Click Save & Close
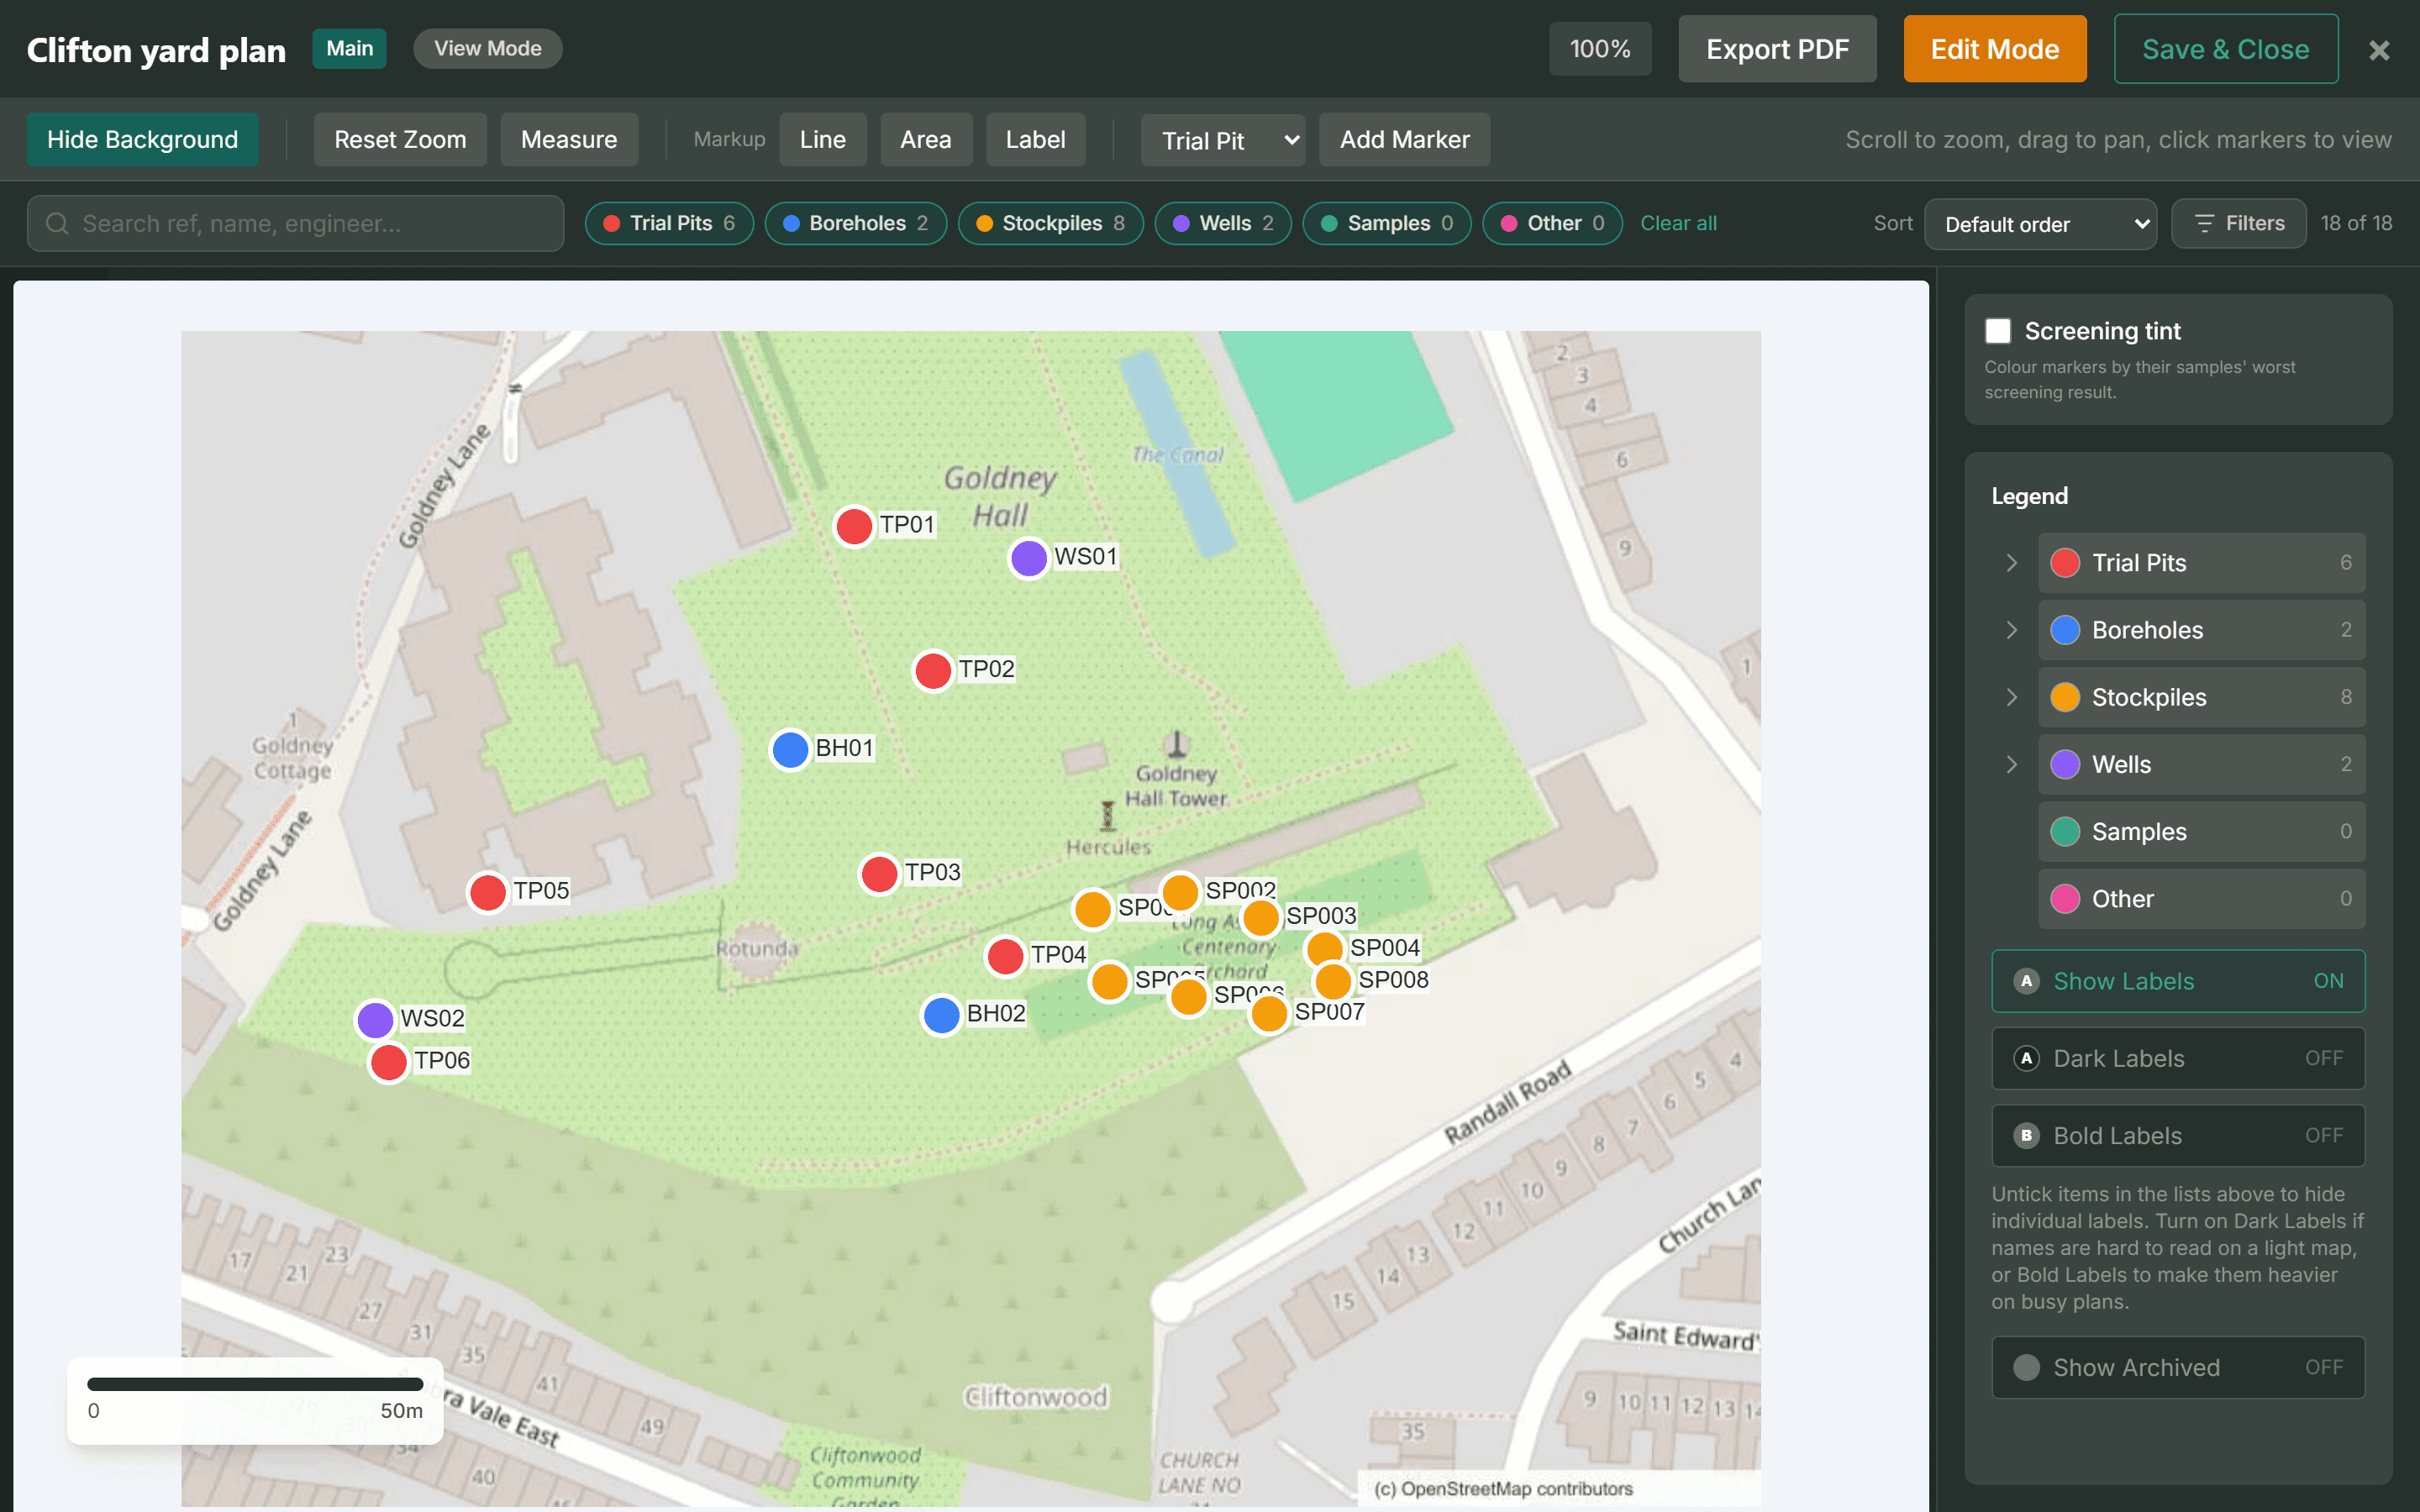This screenshot has height=1512, width=2420. click(2226, 49)
